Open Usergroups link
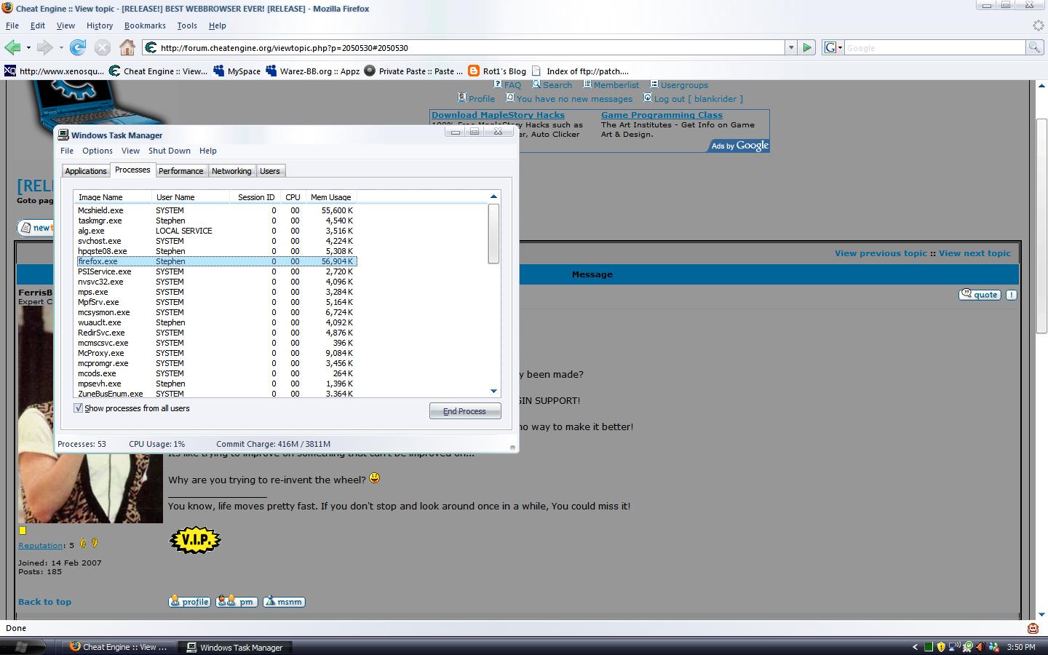The image size is (1048, 655). tap(684, 85)
